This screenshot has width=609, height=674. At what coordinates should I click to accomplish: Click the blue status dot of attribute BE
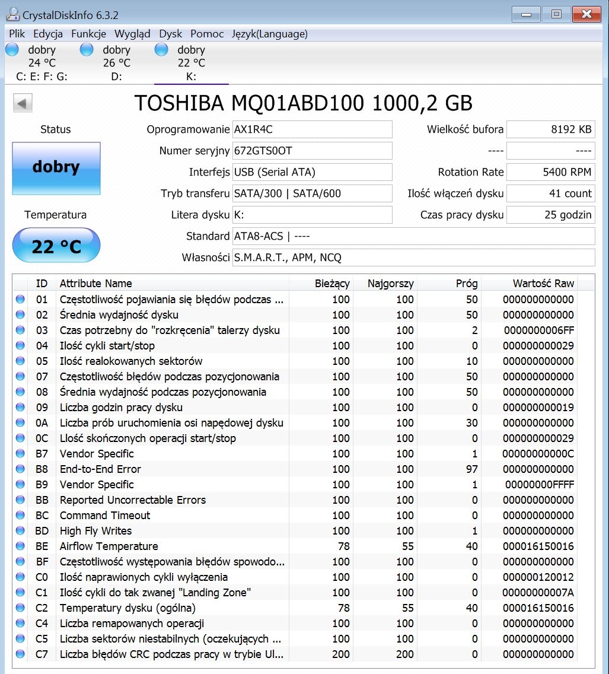20,546
